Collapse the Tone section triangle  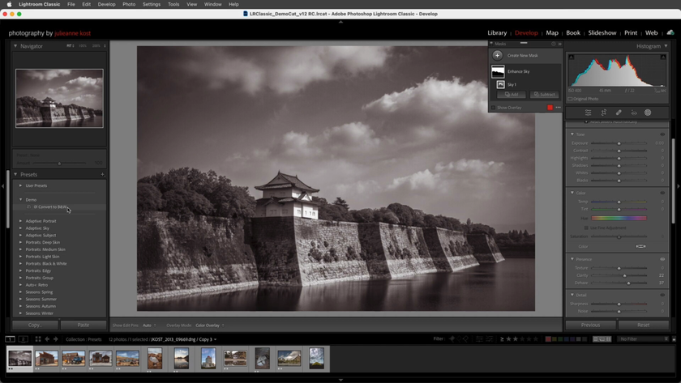(572, 134)
